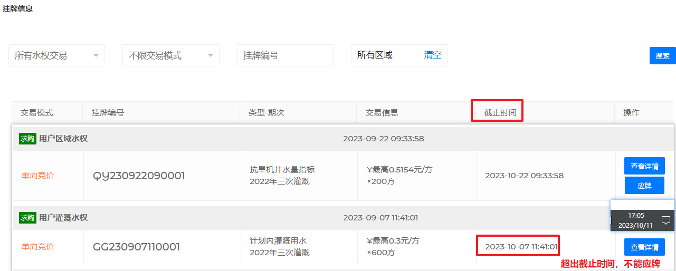Click the 求购 badge beside 用户灌溉水权
The height and width of the screenshot is (271, 676).
tap(27, 218)
